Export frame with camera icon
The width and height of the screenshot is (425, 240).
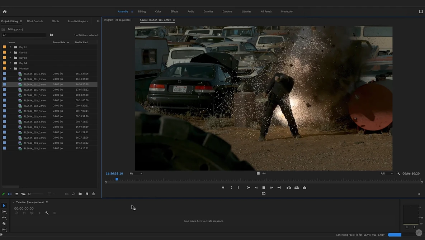[304, 187]
